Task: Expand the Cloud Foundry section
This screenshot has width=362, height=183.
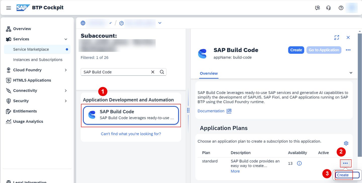Action: coord(66,70)
